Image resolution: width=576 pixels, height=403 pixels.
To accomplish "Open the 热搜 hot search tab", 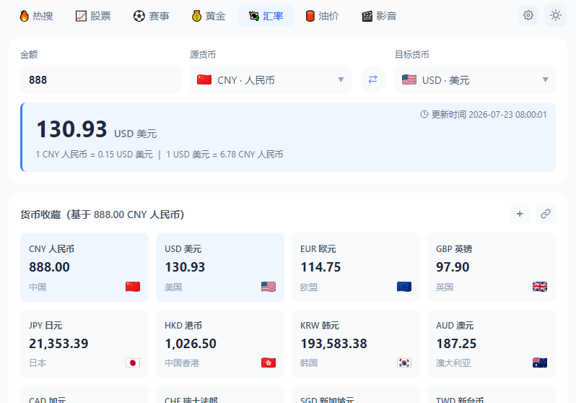I will 36,16.
